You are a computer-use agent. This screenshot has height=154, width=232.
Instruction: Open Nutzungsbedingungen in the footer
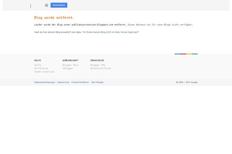click(45, 82)
